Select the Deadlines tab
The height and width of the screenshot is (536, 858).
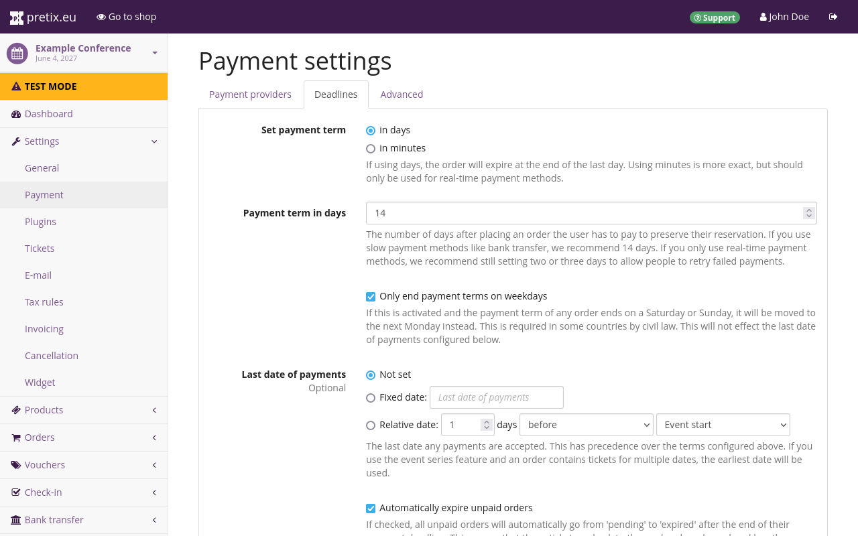(x=336, y=94)
